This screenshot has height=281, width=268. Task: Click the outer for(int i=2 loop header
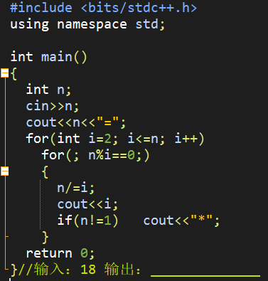click(115, 139)
